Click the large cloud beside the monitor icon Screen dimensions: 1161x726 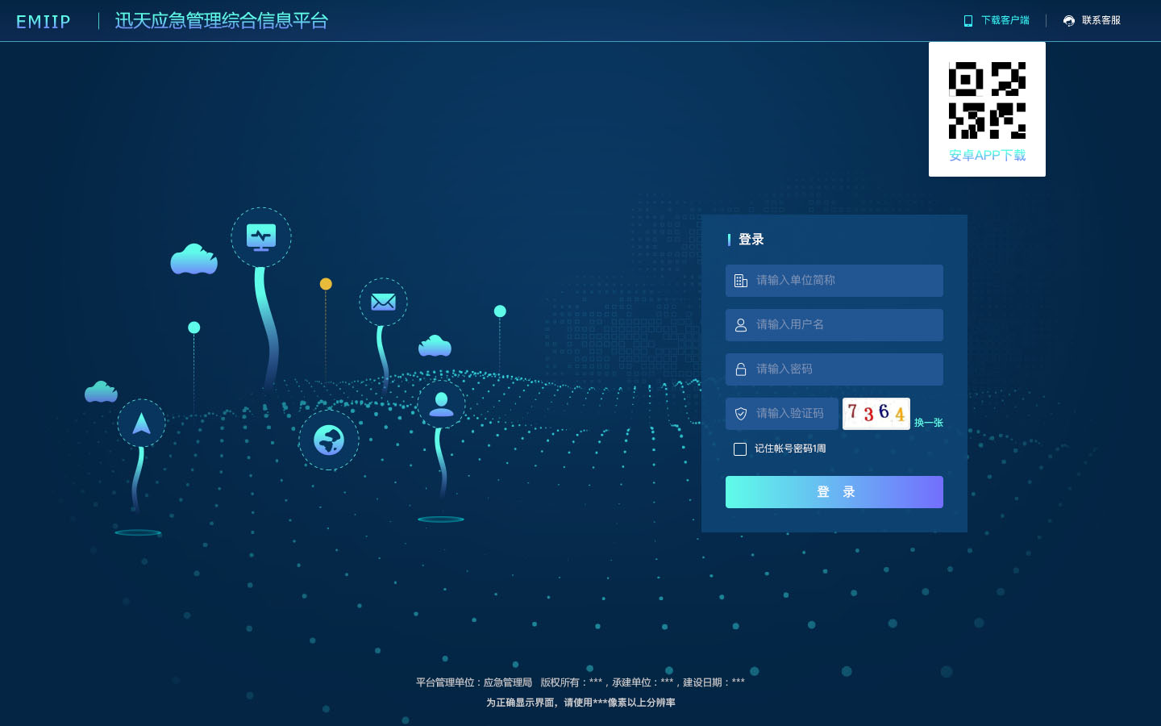click(x=194, y=260)
